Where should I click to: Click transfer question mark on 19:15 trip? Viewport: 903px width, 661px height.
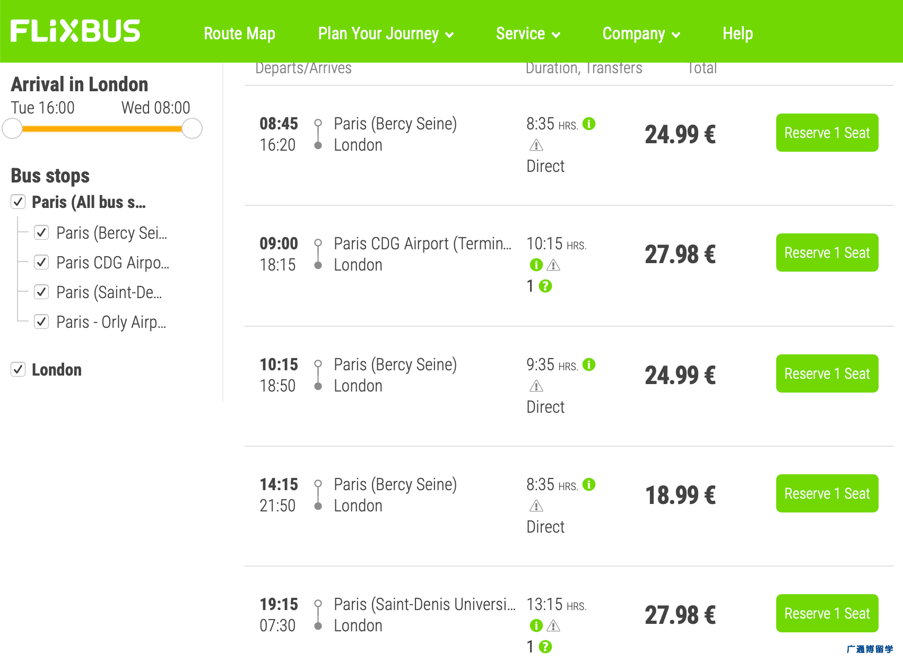coord(545,647)
